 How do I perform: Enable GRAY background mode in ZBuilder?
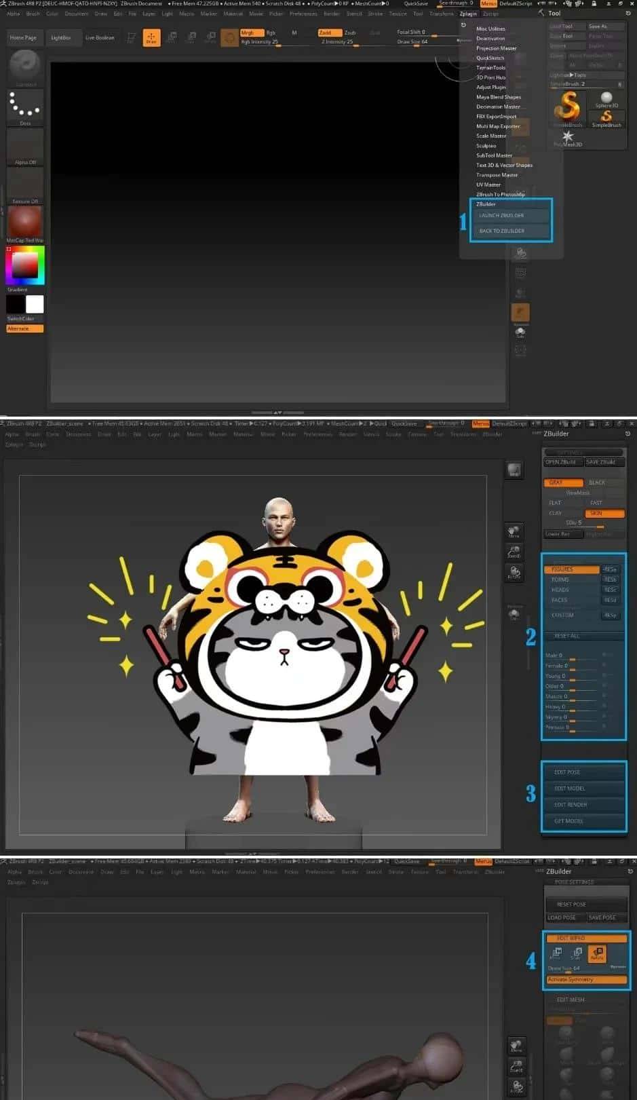pos(563,482)
